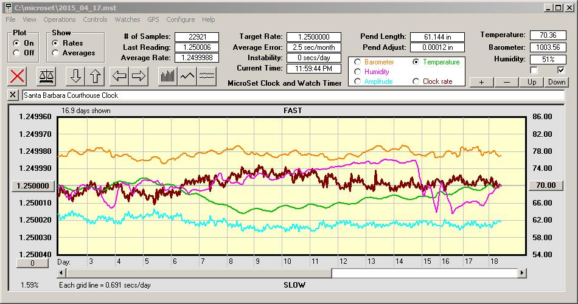
Task: Click the up arrow toolbar button
Action: pyautogui.click(x=95, y=76)
